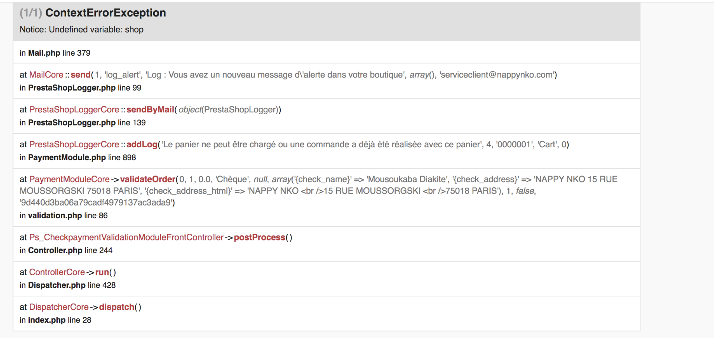714x338 pixels.
Task: Click the sendByMail method name
Action: [150, 110]
